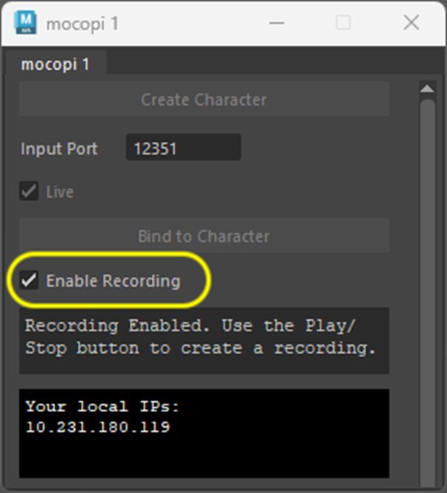Uncheck the Enable Recording checkbox
This screenshot has width=447, height=493.
point(30,281)
